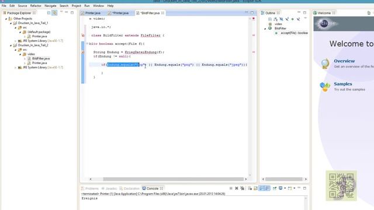
Task: Open the Source menu
Action: (x=22, y=5)
